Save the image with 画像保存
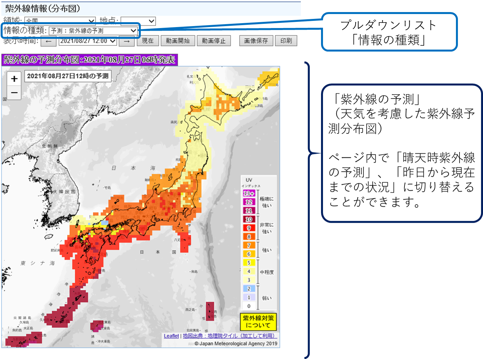483x359 pixels. 256,41
